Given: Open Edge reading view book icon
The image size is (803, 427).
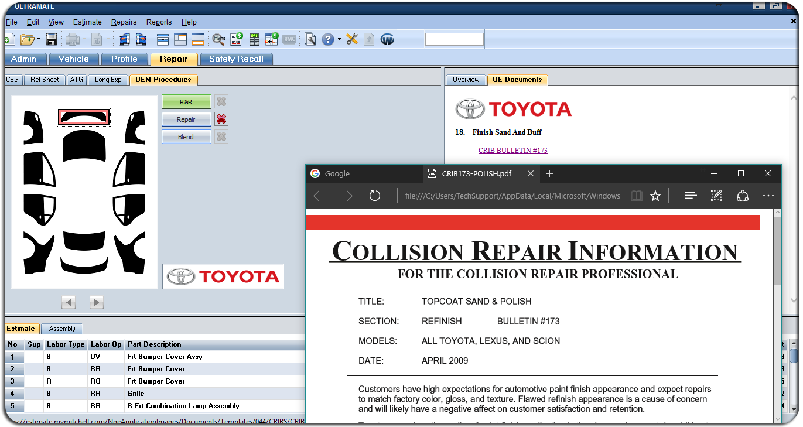Looking at the screenshot, I should coord(637,196).
